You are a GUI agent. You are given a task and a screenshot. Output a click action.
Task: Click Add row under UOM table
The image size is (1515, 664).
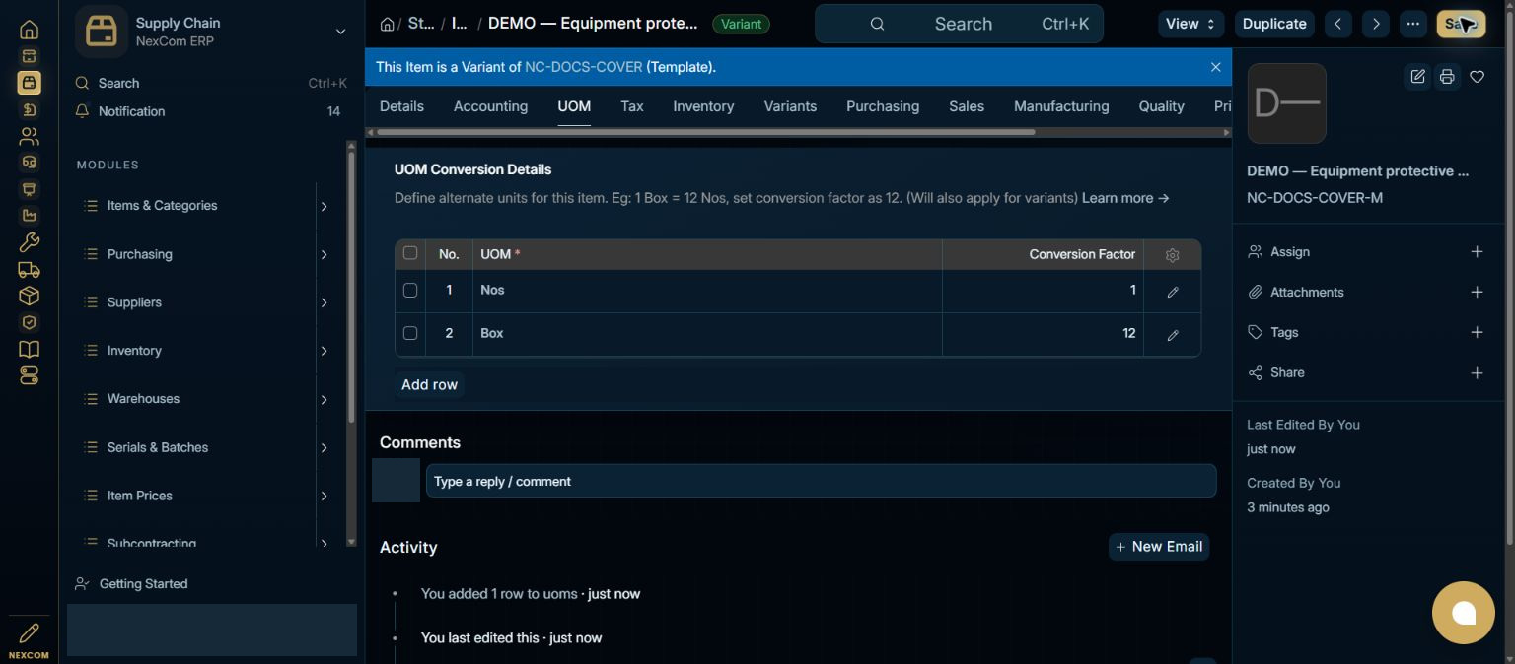click(x=429, y=385)
